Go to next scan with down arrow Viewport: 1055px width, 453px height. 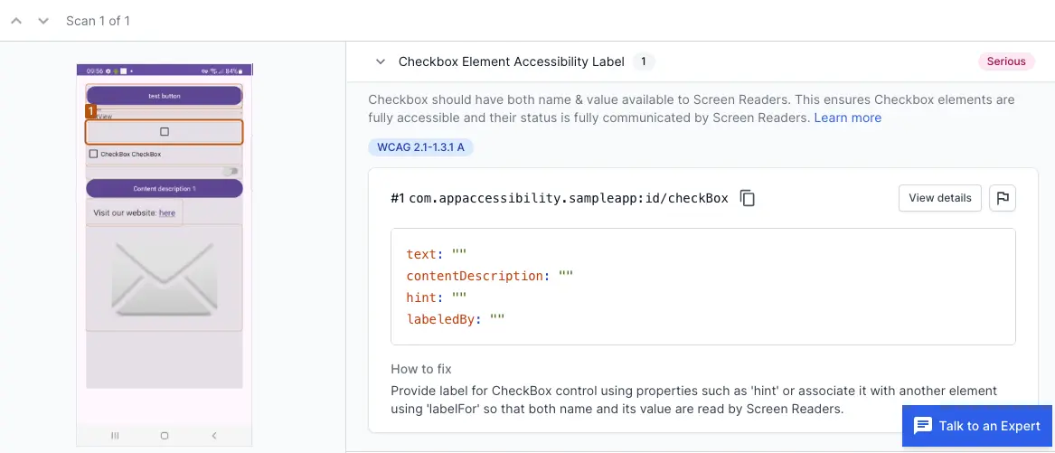point(42,21)
